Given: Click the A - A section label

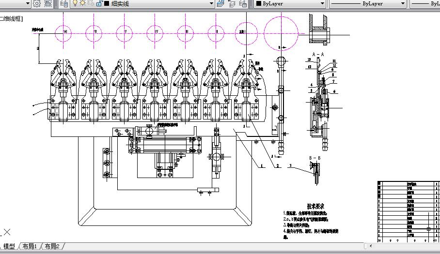Looking at the screenshot, I should tap(318, 54).
